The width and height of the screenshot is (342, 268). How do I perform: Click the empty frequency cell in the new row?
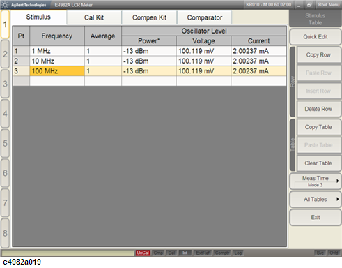coord(57,81)
